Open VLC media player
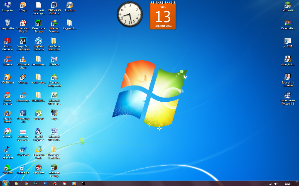 click(x=23, y=62)
